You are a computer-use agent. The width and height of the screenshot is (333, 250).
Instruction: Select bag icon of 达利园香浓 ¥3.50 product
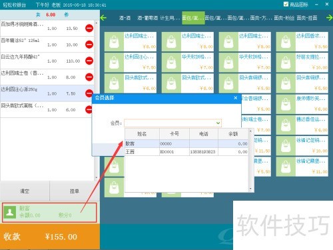(x=286, y=41)
